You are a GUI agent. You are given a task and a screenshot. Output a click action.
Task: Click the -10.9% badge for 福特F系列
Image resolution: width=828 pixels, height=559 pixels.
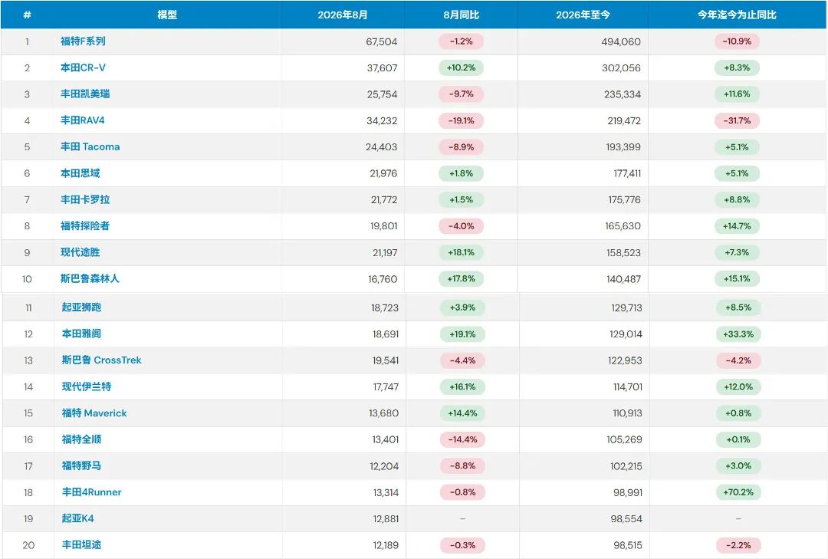(737, 41)
